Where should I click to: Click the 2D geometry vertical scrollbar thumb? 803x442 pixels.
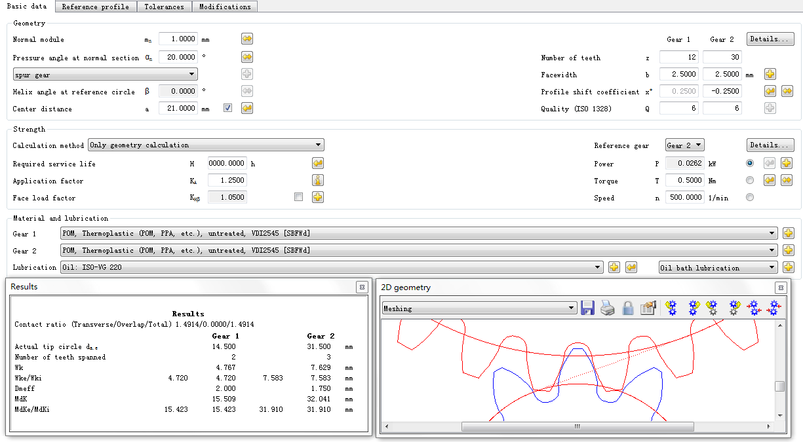(779, 386)
